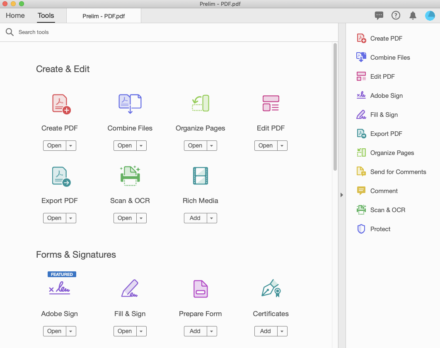Click the FEATURED badge above Adobe Sign

pyautogui.click(x=62, y=274)
